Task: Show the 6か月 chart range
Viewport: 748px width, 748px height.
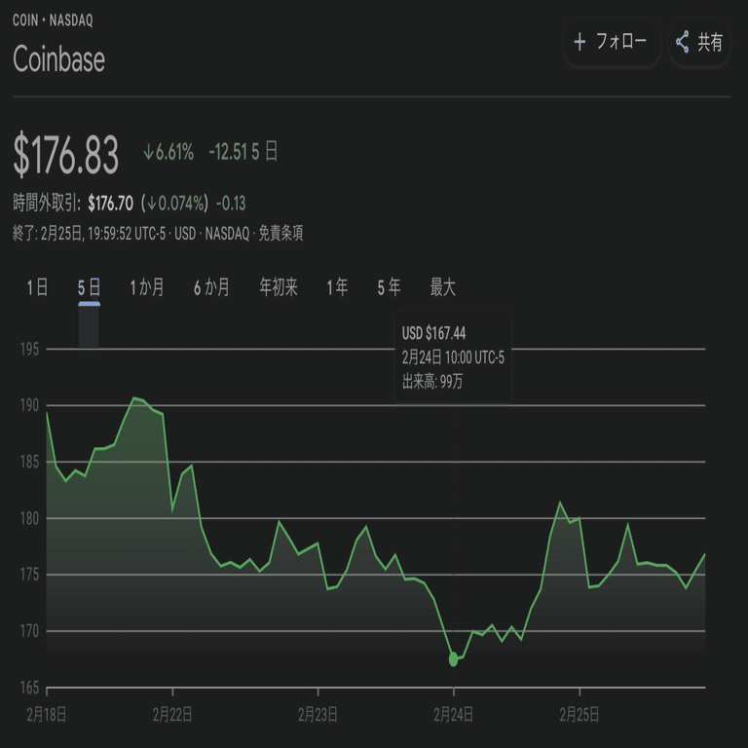Action: pyautogui.click(x=211, y=287)
